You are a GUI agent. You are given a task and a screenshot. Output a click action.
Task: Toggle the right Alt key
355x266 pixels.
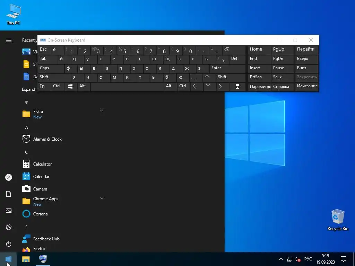click(x=171, y=87)
